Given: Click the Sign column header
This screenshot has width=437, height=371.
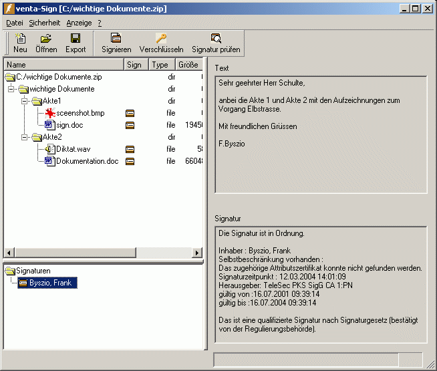Looking at the screenshot, I should [136, 65].
